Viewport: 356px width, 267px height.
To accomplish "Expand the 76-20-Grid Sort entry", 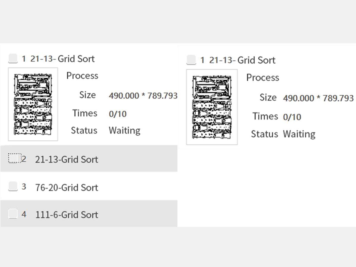I will tap(66, 187).
